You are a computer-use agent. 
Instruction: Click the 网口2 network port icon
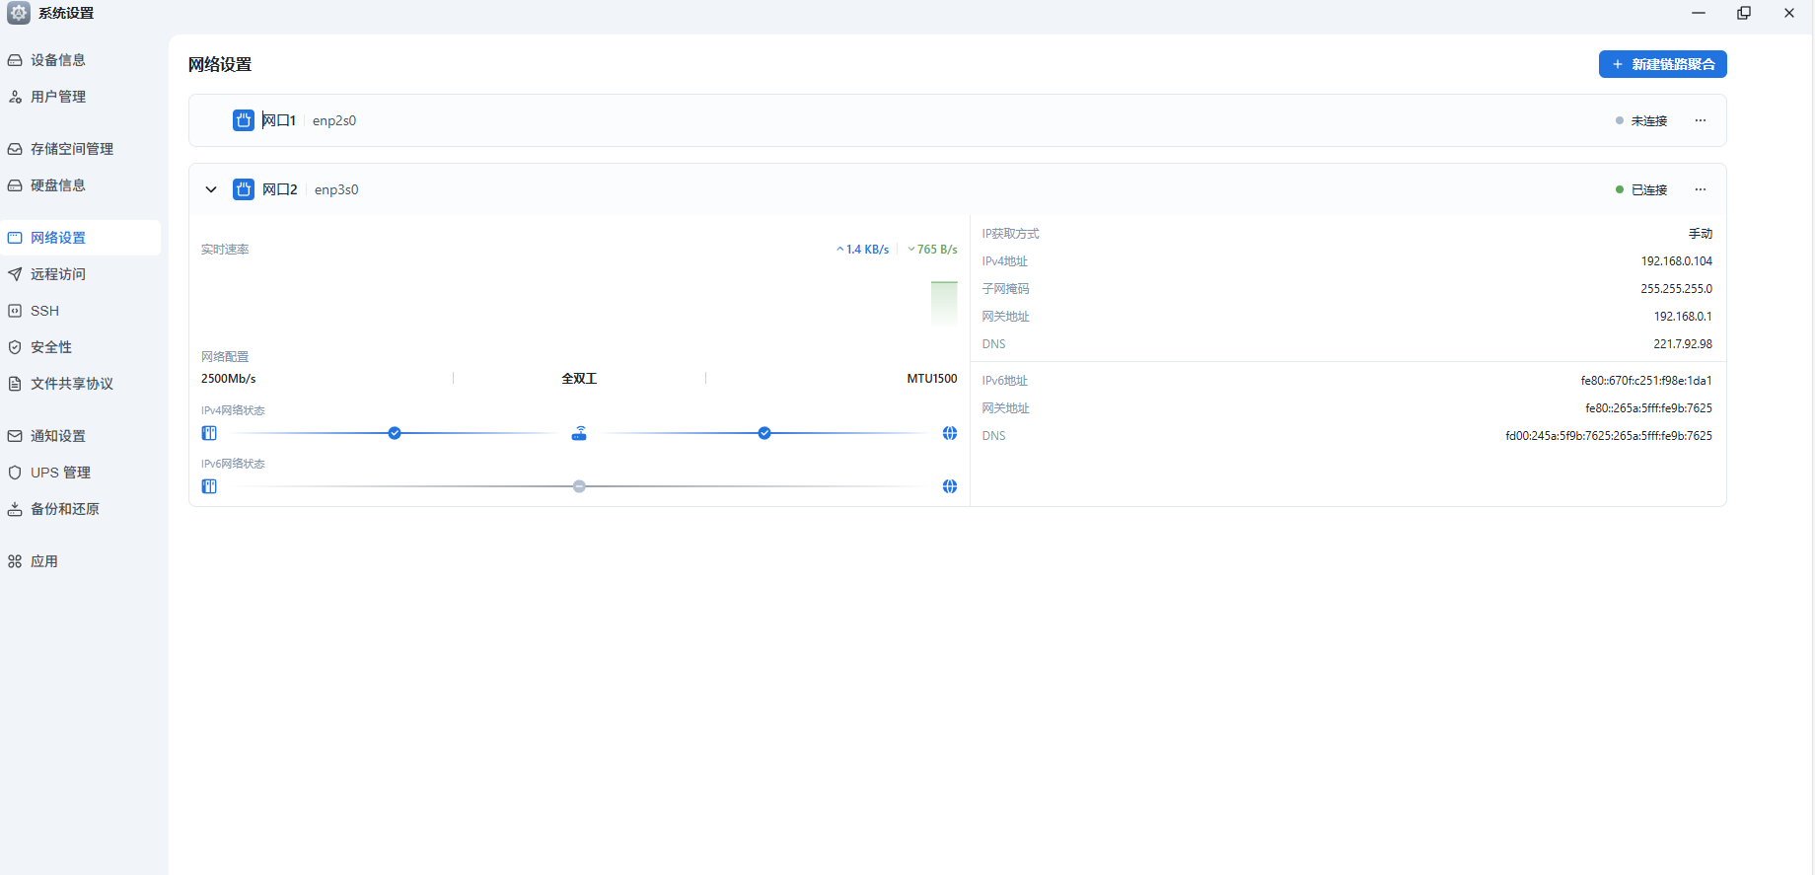(243, 189)
